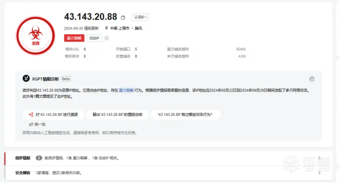Click the 3家博客 summary text

point(59,173)
